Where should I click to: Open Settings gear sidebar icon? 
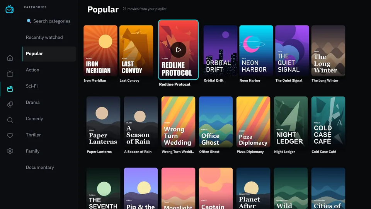(10, 151)
